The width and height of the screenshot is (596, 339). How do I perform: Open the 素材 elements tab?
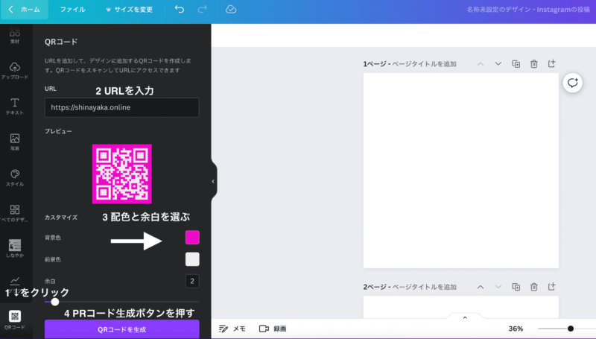(x=15, y=35)
